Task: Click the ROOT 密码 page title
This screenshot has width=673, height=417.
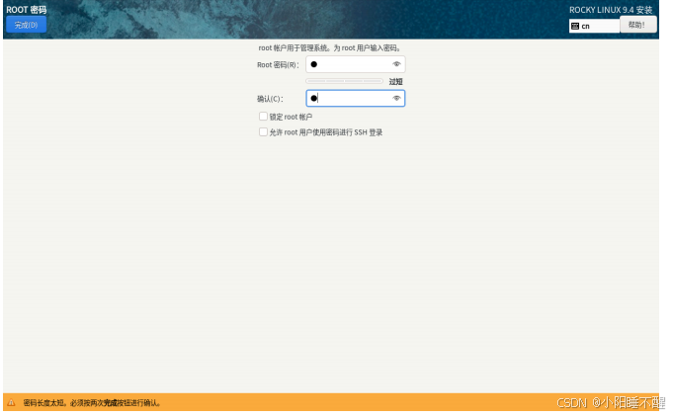Action: pos(26,10)
